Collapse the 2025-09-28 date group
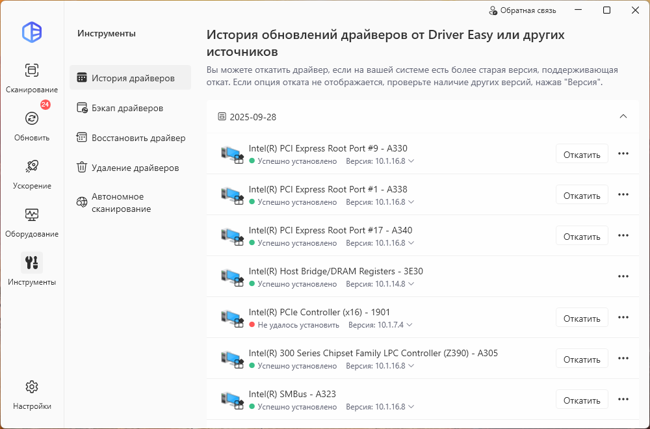Screen dimensions: 650x429 (623, 116)
